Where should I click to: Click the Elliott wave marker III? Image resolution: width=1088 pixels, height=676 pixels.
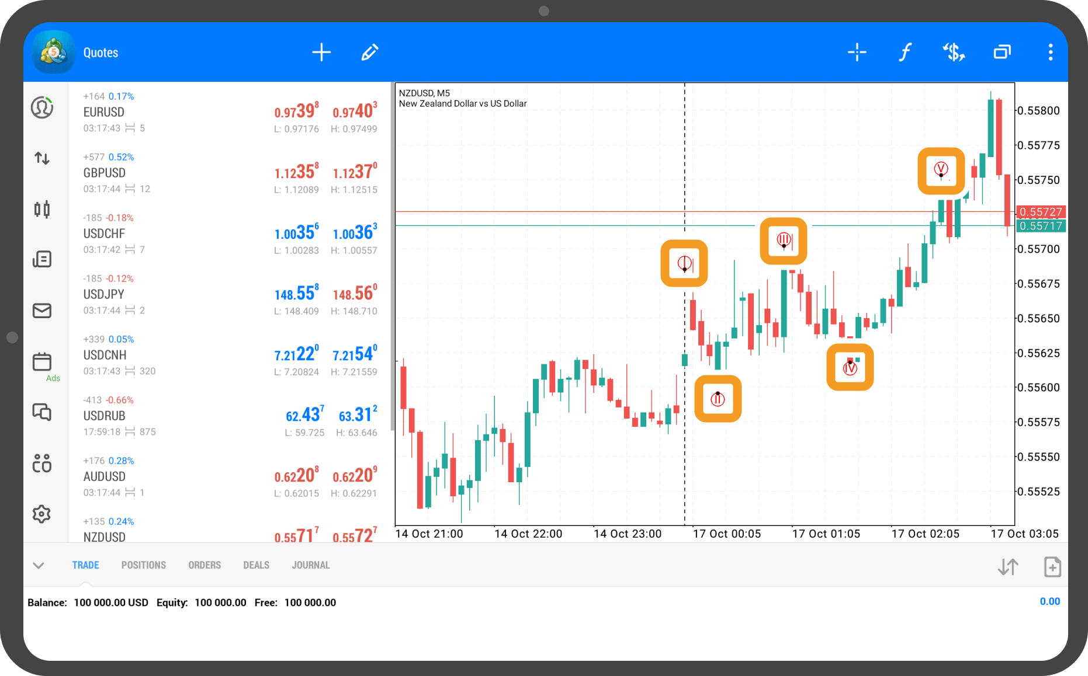point(784,240)
